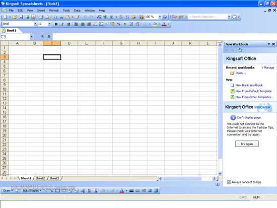Go to task pane Home icon

click(240, 50)
